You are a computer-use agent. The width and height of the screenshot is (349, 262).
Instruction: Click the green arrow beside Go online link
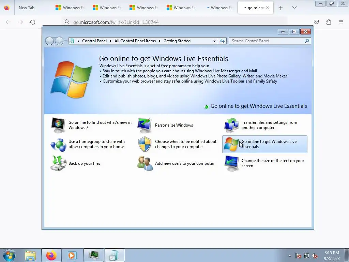pyautogui.click(x=206, y=107)
